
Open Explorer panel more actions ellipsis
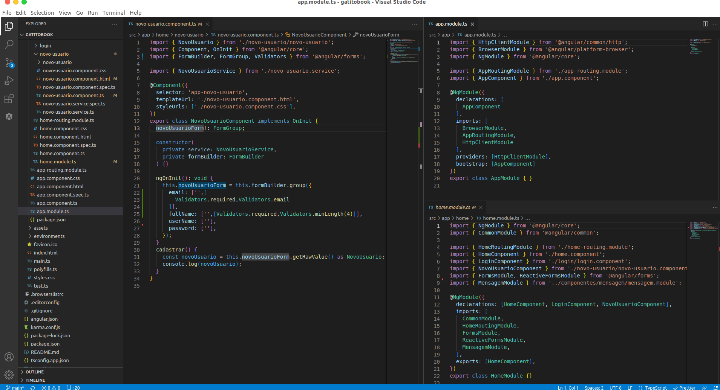(115, 24)
